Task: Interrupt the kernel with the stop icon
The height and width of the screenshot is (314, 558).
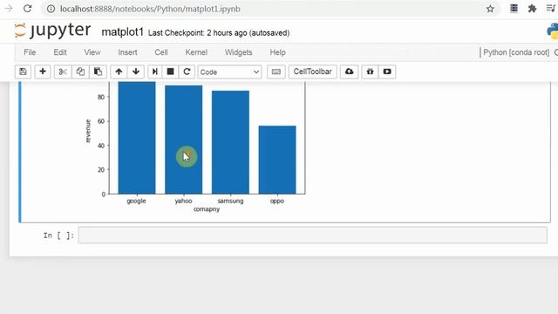Action: point(171,72)
